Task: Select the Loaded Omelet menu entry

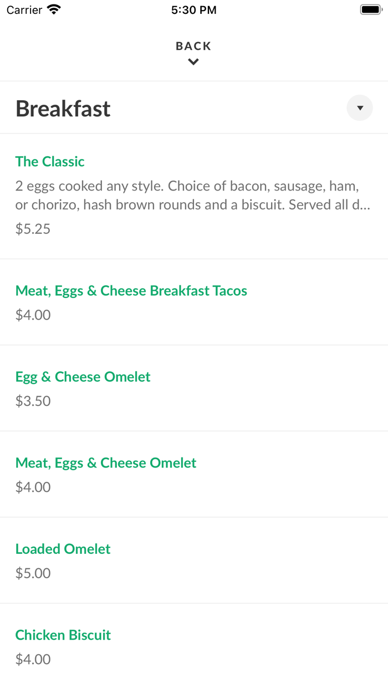Action: coord(63,548)
